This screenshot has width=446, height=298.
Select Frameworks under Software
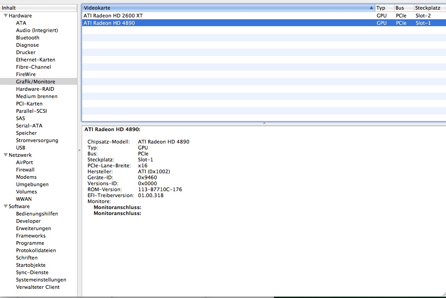(31, 236)
